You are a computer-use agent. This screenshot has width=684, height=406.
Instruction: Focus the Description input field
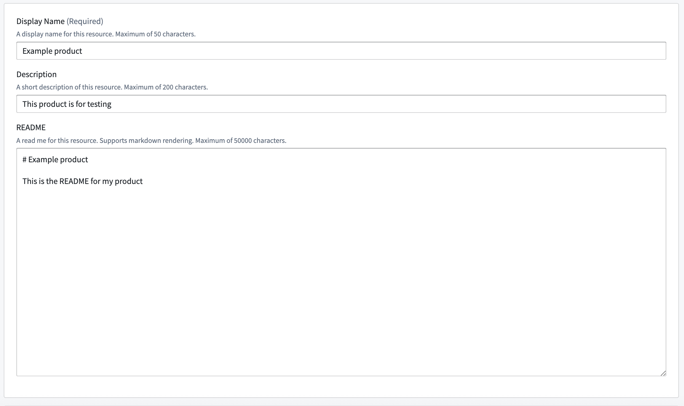[x=341, y=104]
